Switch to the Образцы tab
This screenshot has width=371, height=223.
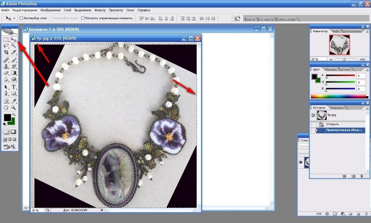330,69
